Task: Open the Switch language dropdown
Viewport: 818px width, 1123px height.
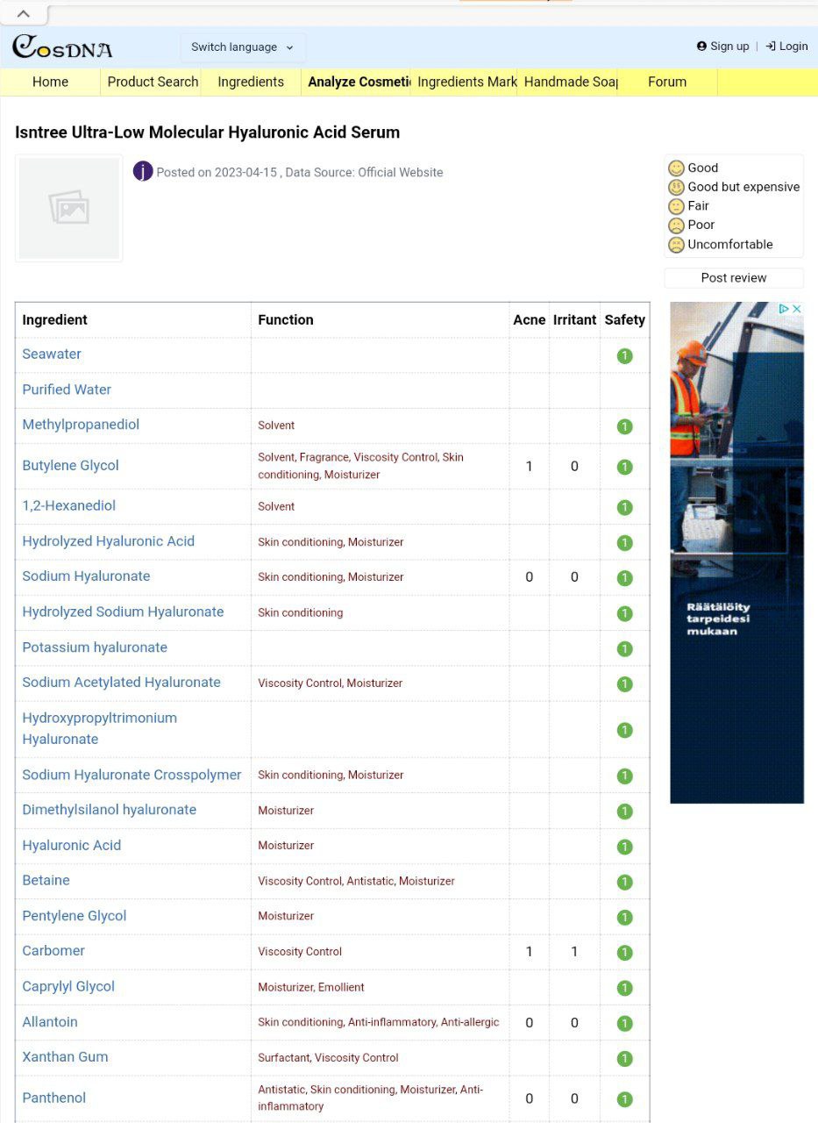Action: point(242,47)
